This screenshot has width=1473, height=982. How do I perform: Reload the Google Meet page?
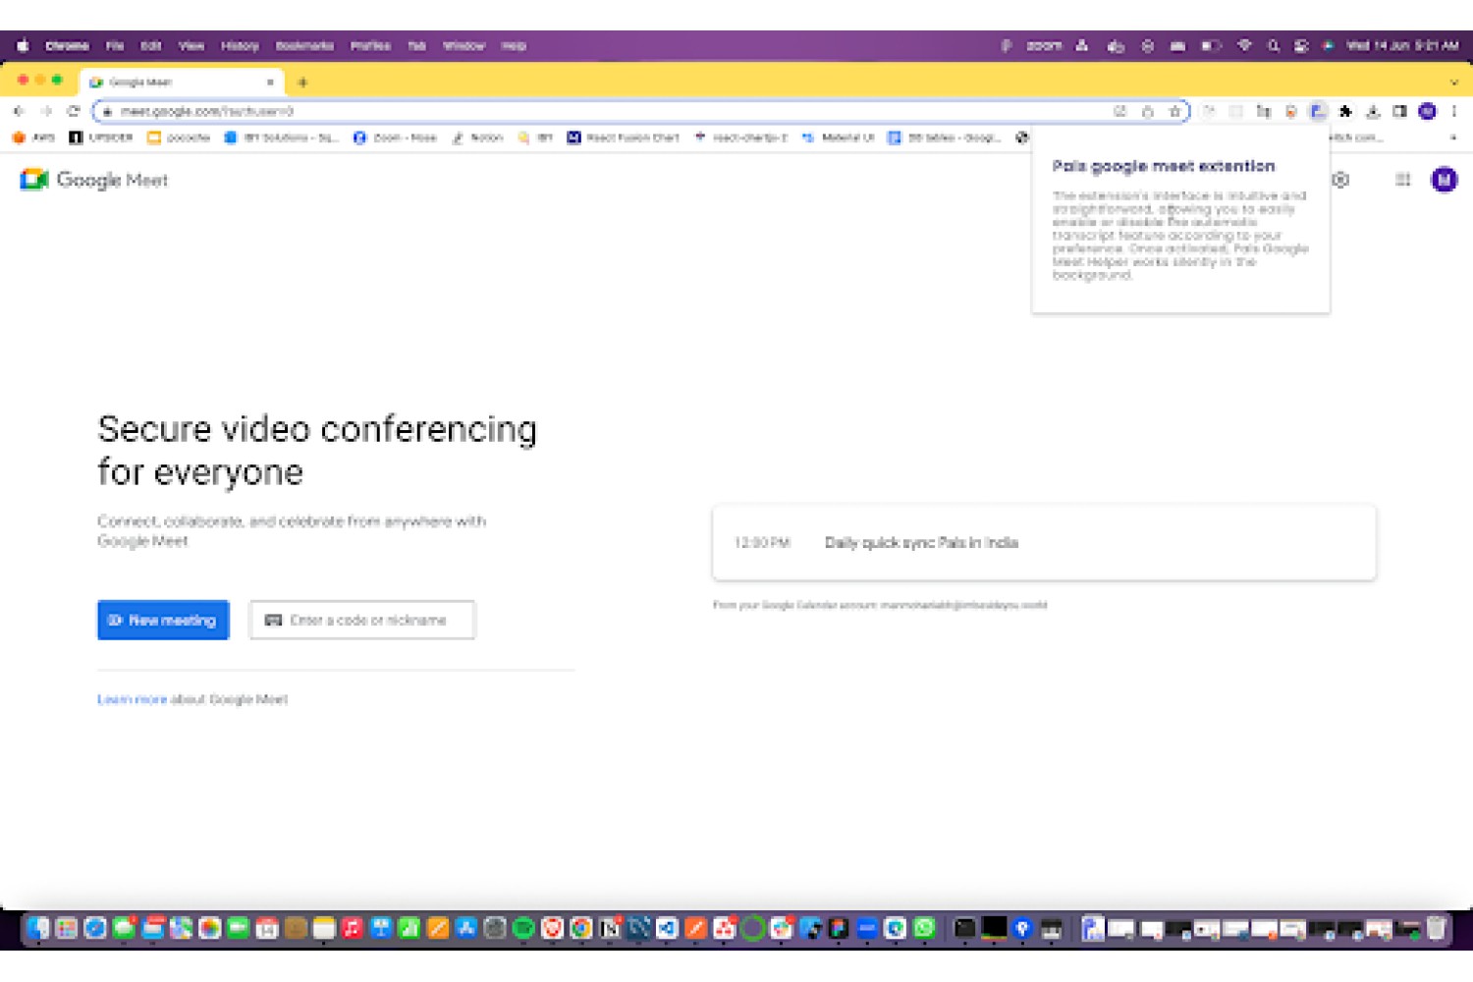[x=73, y=111]
